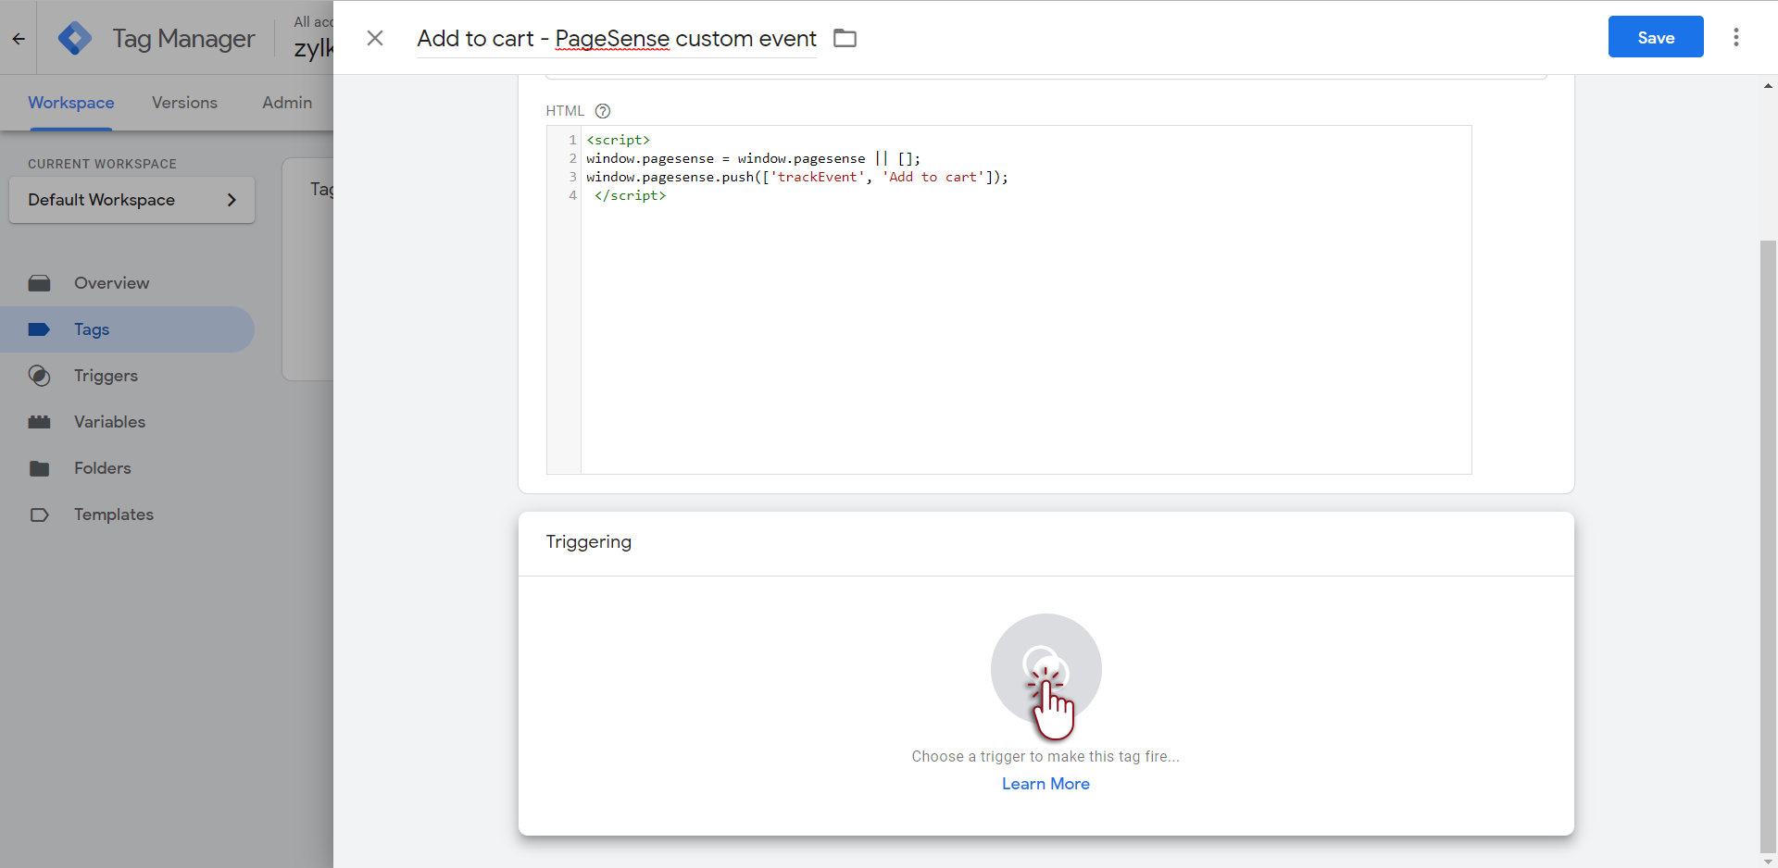Select the Workspace tab
The height and width of the screenshot is (868, 1778).
(x=71, y=103)
